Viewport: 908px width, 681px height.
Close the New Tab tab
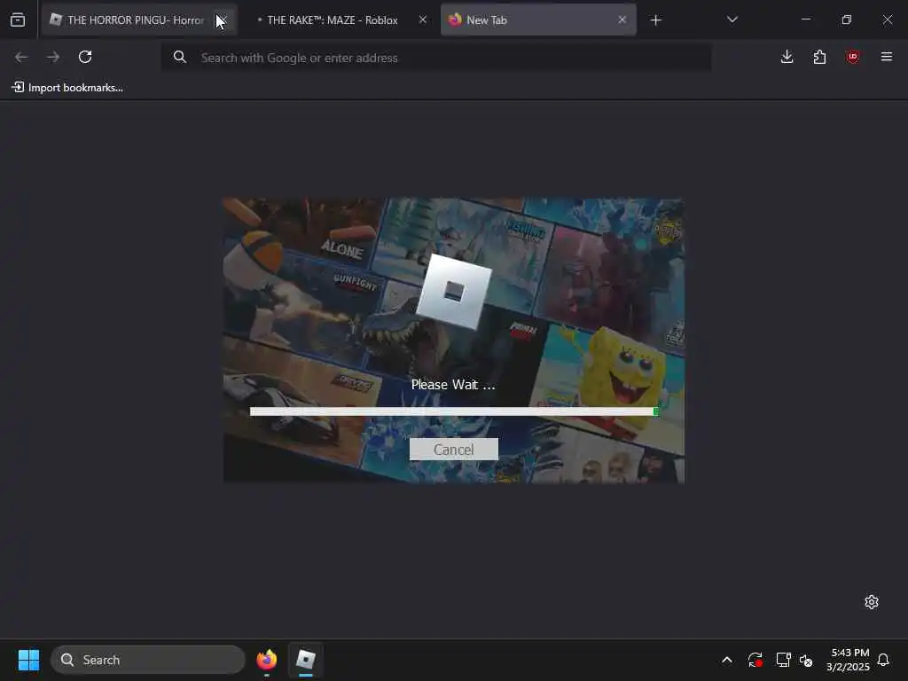[622, 20]
